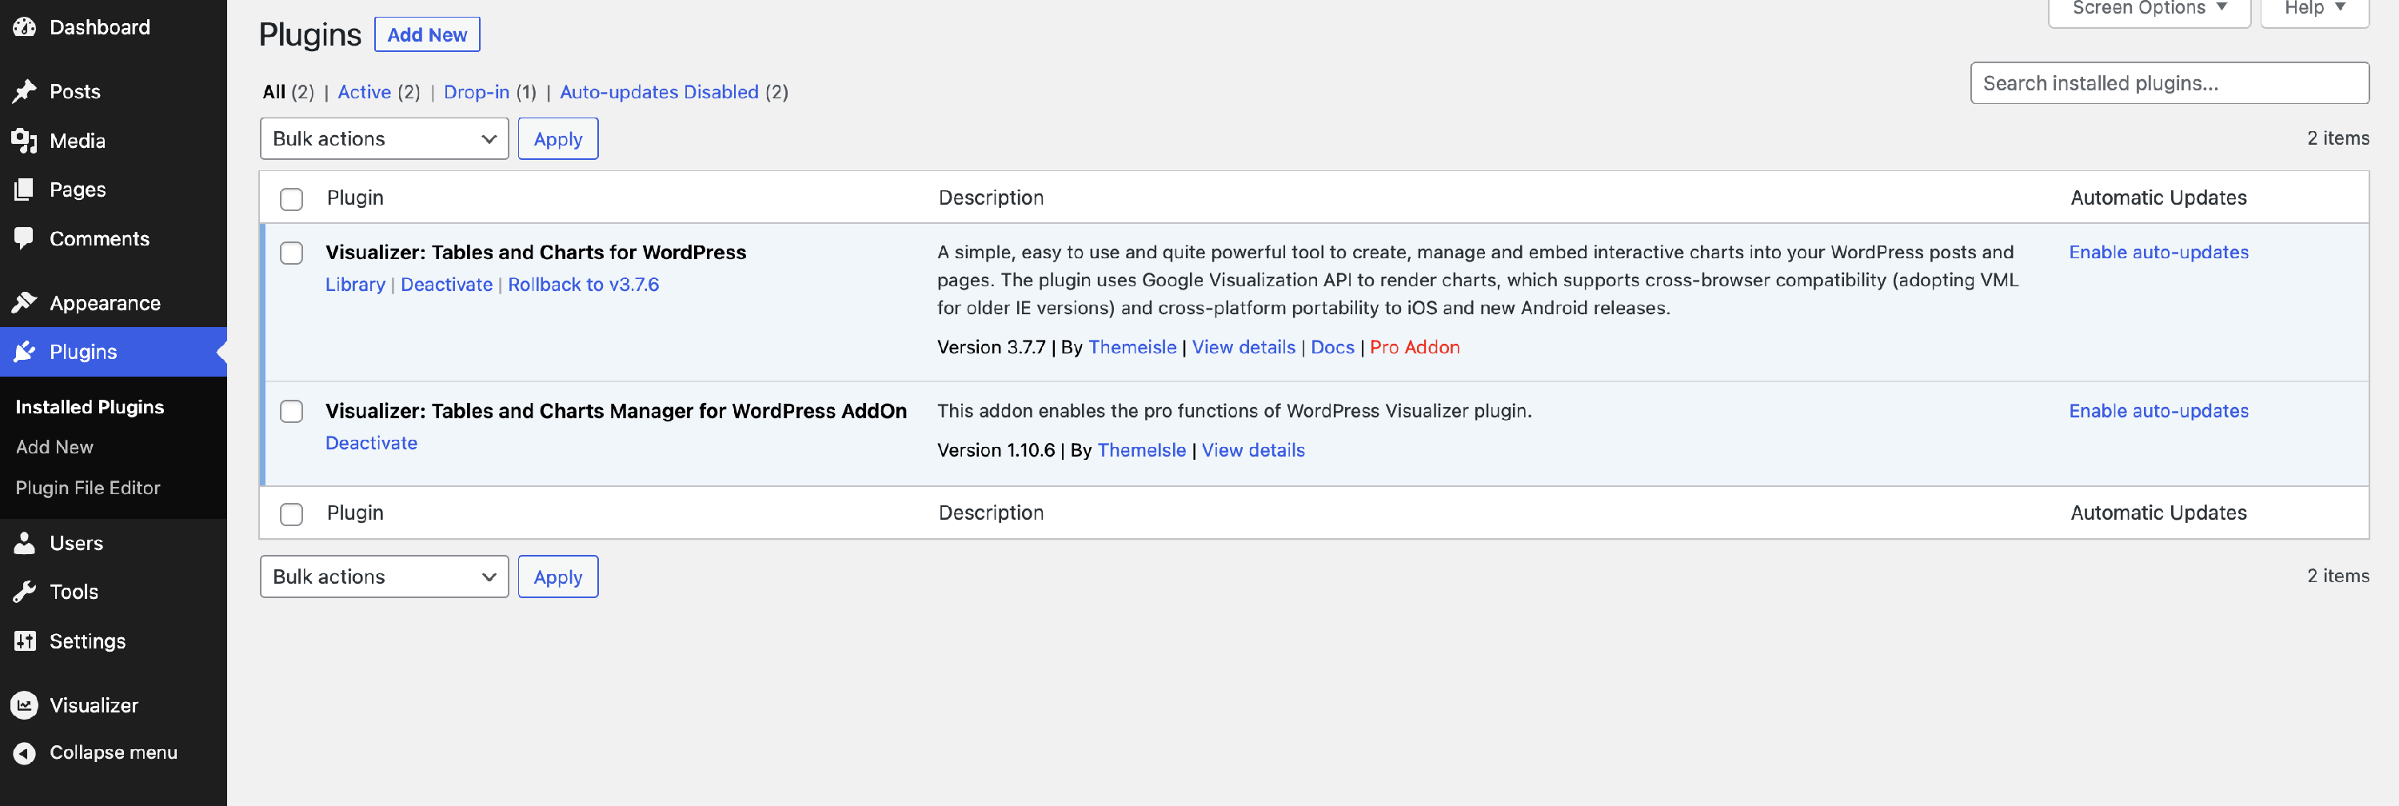Click the Posts pushpin icon

pyautogui.click(x=24, y=91)
